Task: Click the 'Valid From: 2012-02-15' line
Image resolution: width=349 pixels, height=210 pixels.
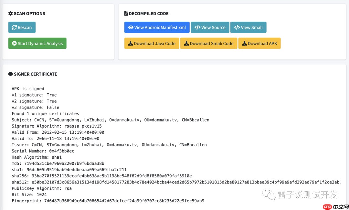Action: [58, 132]
